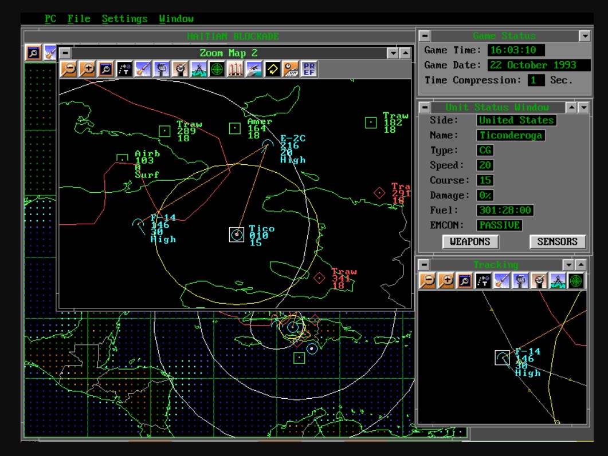The image size is (608, 456).
Task: Click the Zoom Map 2 title bar
Action: pos(229,53)
